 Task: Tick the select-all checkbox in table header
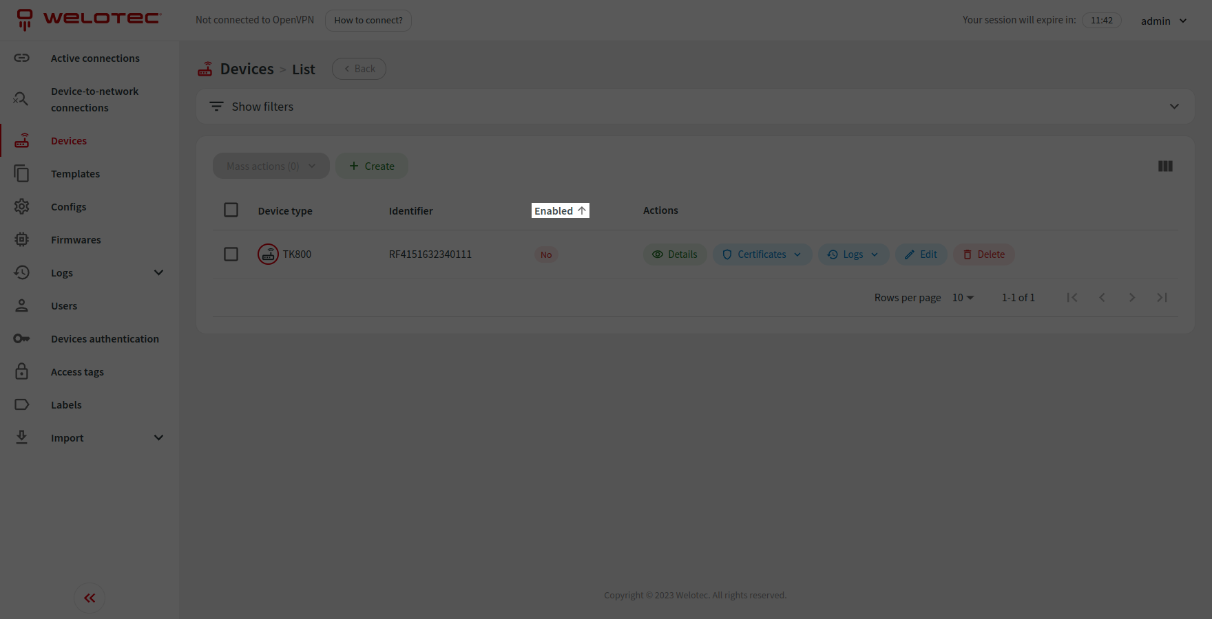(x=231, y=210)
